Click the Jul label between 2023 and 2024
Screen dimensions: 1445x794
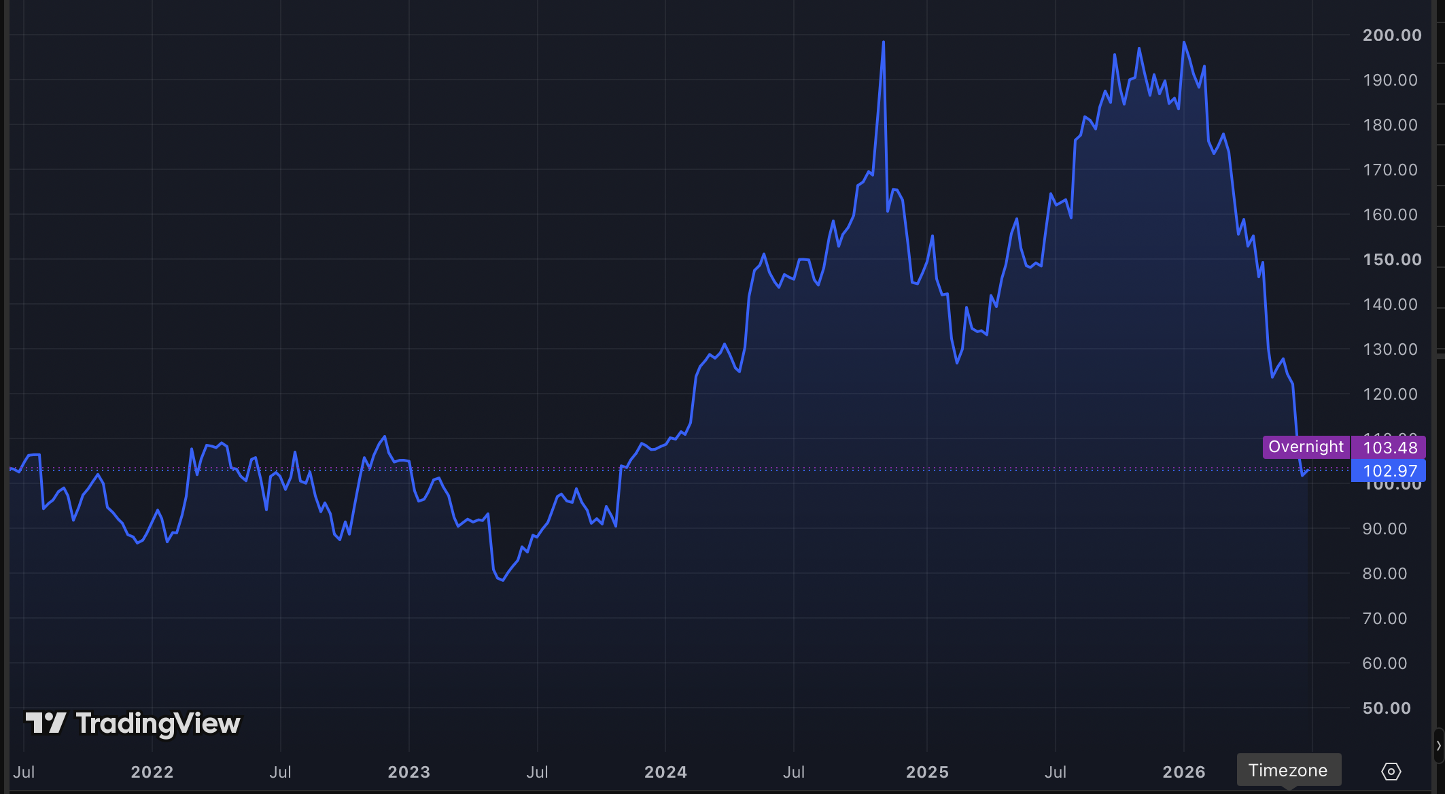click(x=538, y=772)
